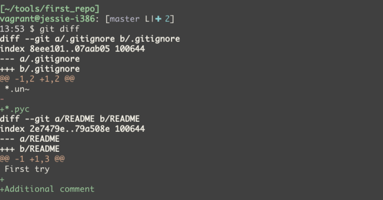383x200 pixels.
Task: Click the diff --git .gitignore header line
Action: 90,39
